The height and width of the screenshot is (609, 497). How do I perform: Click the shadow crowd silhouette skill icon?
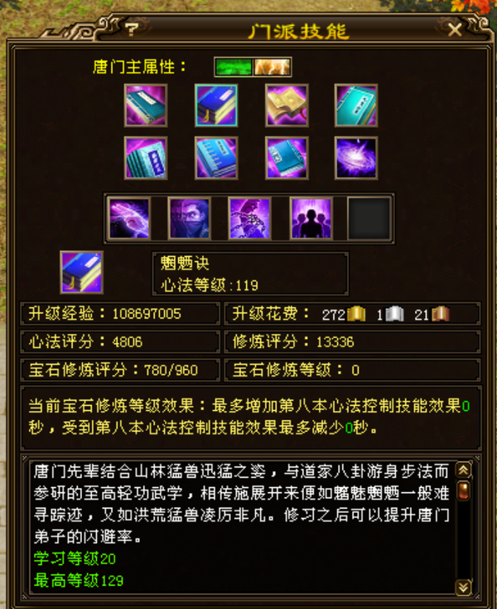[311, 218]
